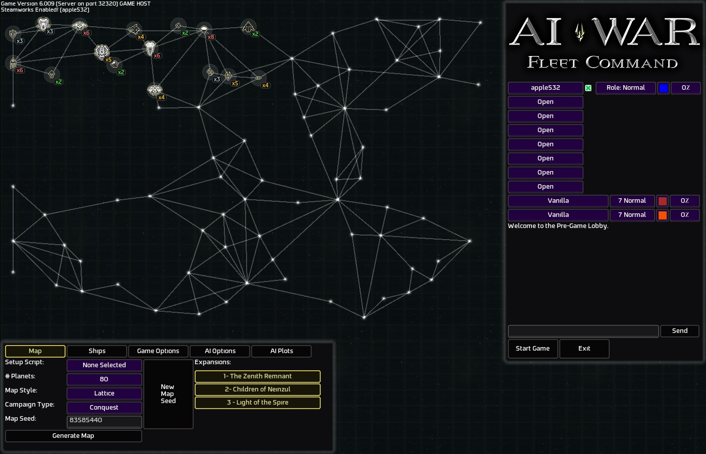Open the Vanilla AI type beside red swatch
Screen dimensions: 706x454
click(558, 201)
